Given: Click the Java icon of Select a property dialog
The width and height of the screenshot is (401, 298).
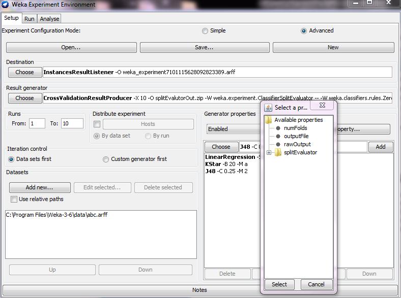Looking at the screenshot, I should 268,108.
